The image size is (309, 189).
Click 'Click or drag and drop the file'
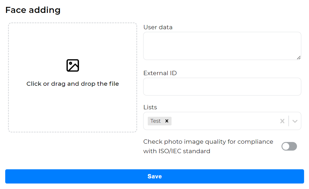(x=72, y=83)
